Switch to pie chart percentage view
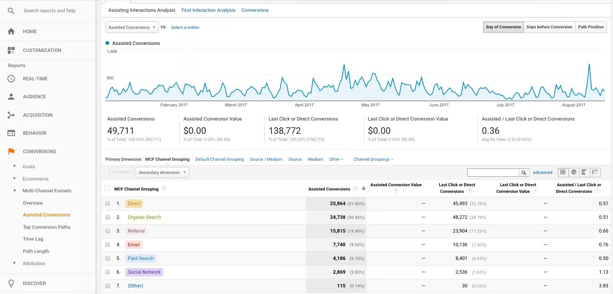 (574, 172)
